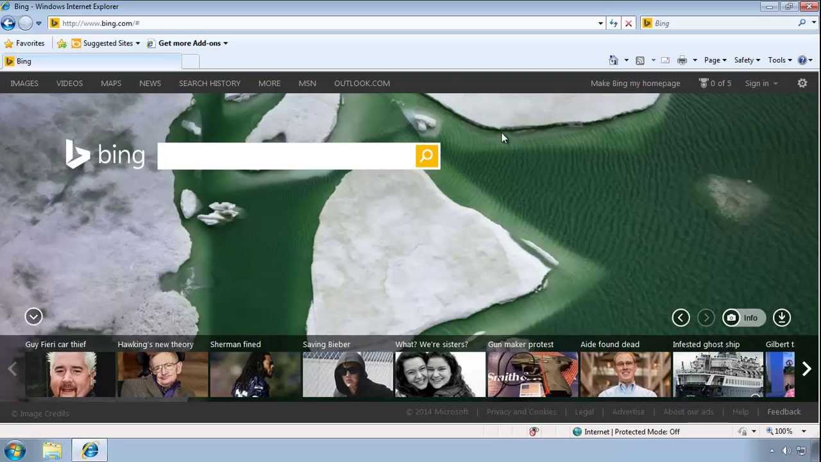
Task: Click the down chevron circle above headlines
Action: coord(33,316)
